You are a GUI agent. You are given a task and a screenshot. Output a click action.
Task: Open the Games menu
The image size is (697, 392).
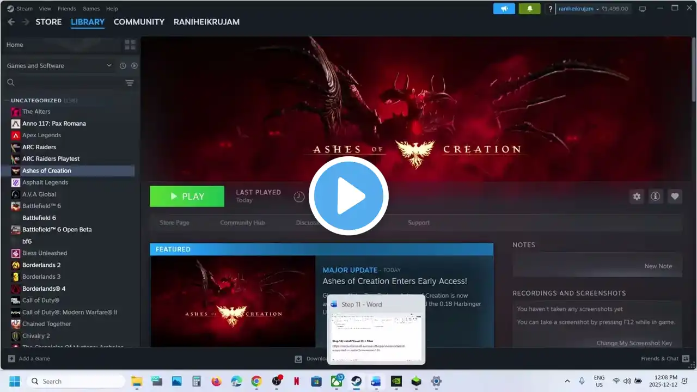(x=91, y=9)
